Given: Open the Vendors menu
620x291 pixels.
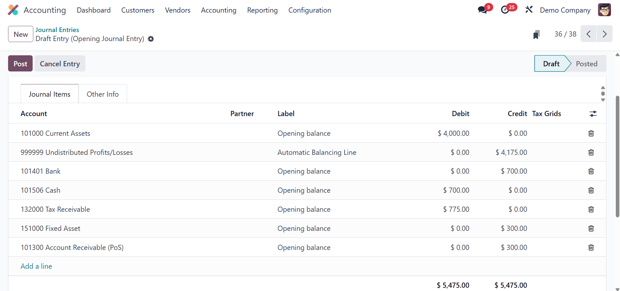Looking at the screenshot, I should (x=177, y=10).
